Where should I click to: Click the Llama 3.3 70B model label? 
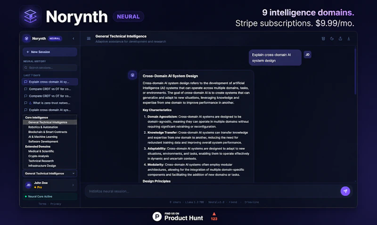point(195,202)
